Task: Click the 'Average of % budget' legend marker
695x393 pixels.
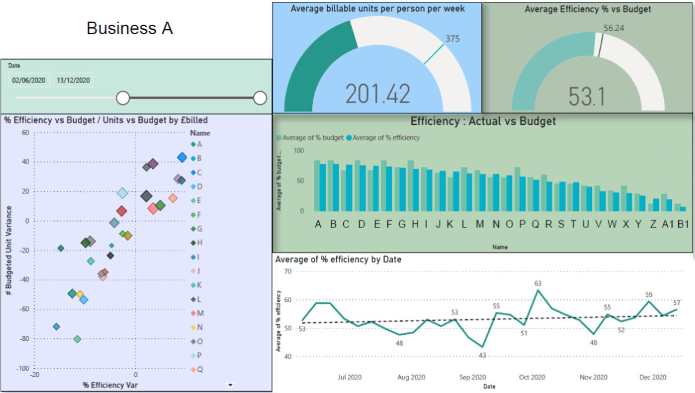Action: pyautogui.click(x=279, y=138)
